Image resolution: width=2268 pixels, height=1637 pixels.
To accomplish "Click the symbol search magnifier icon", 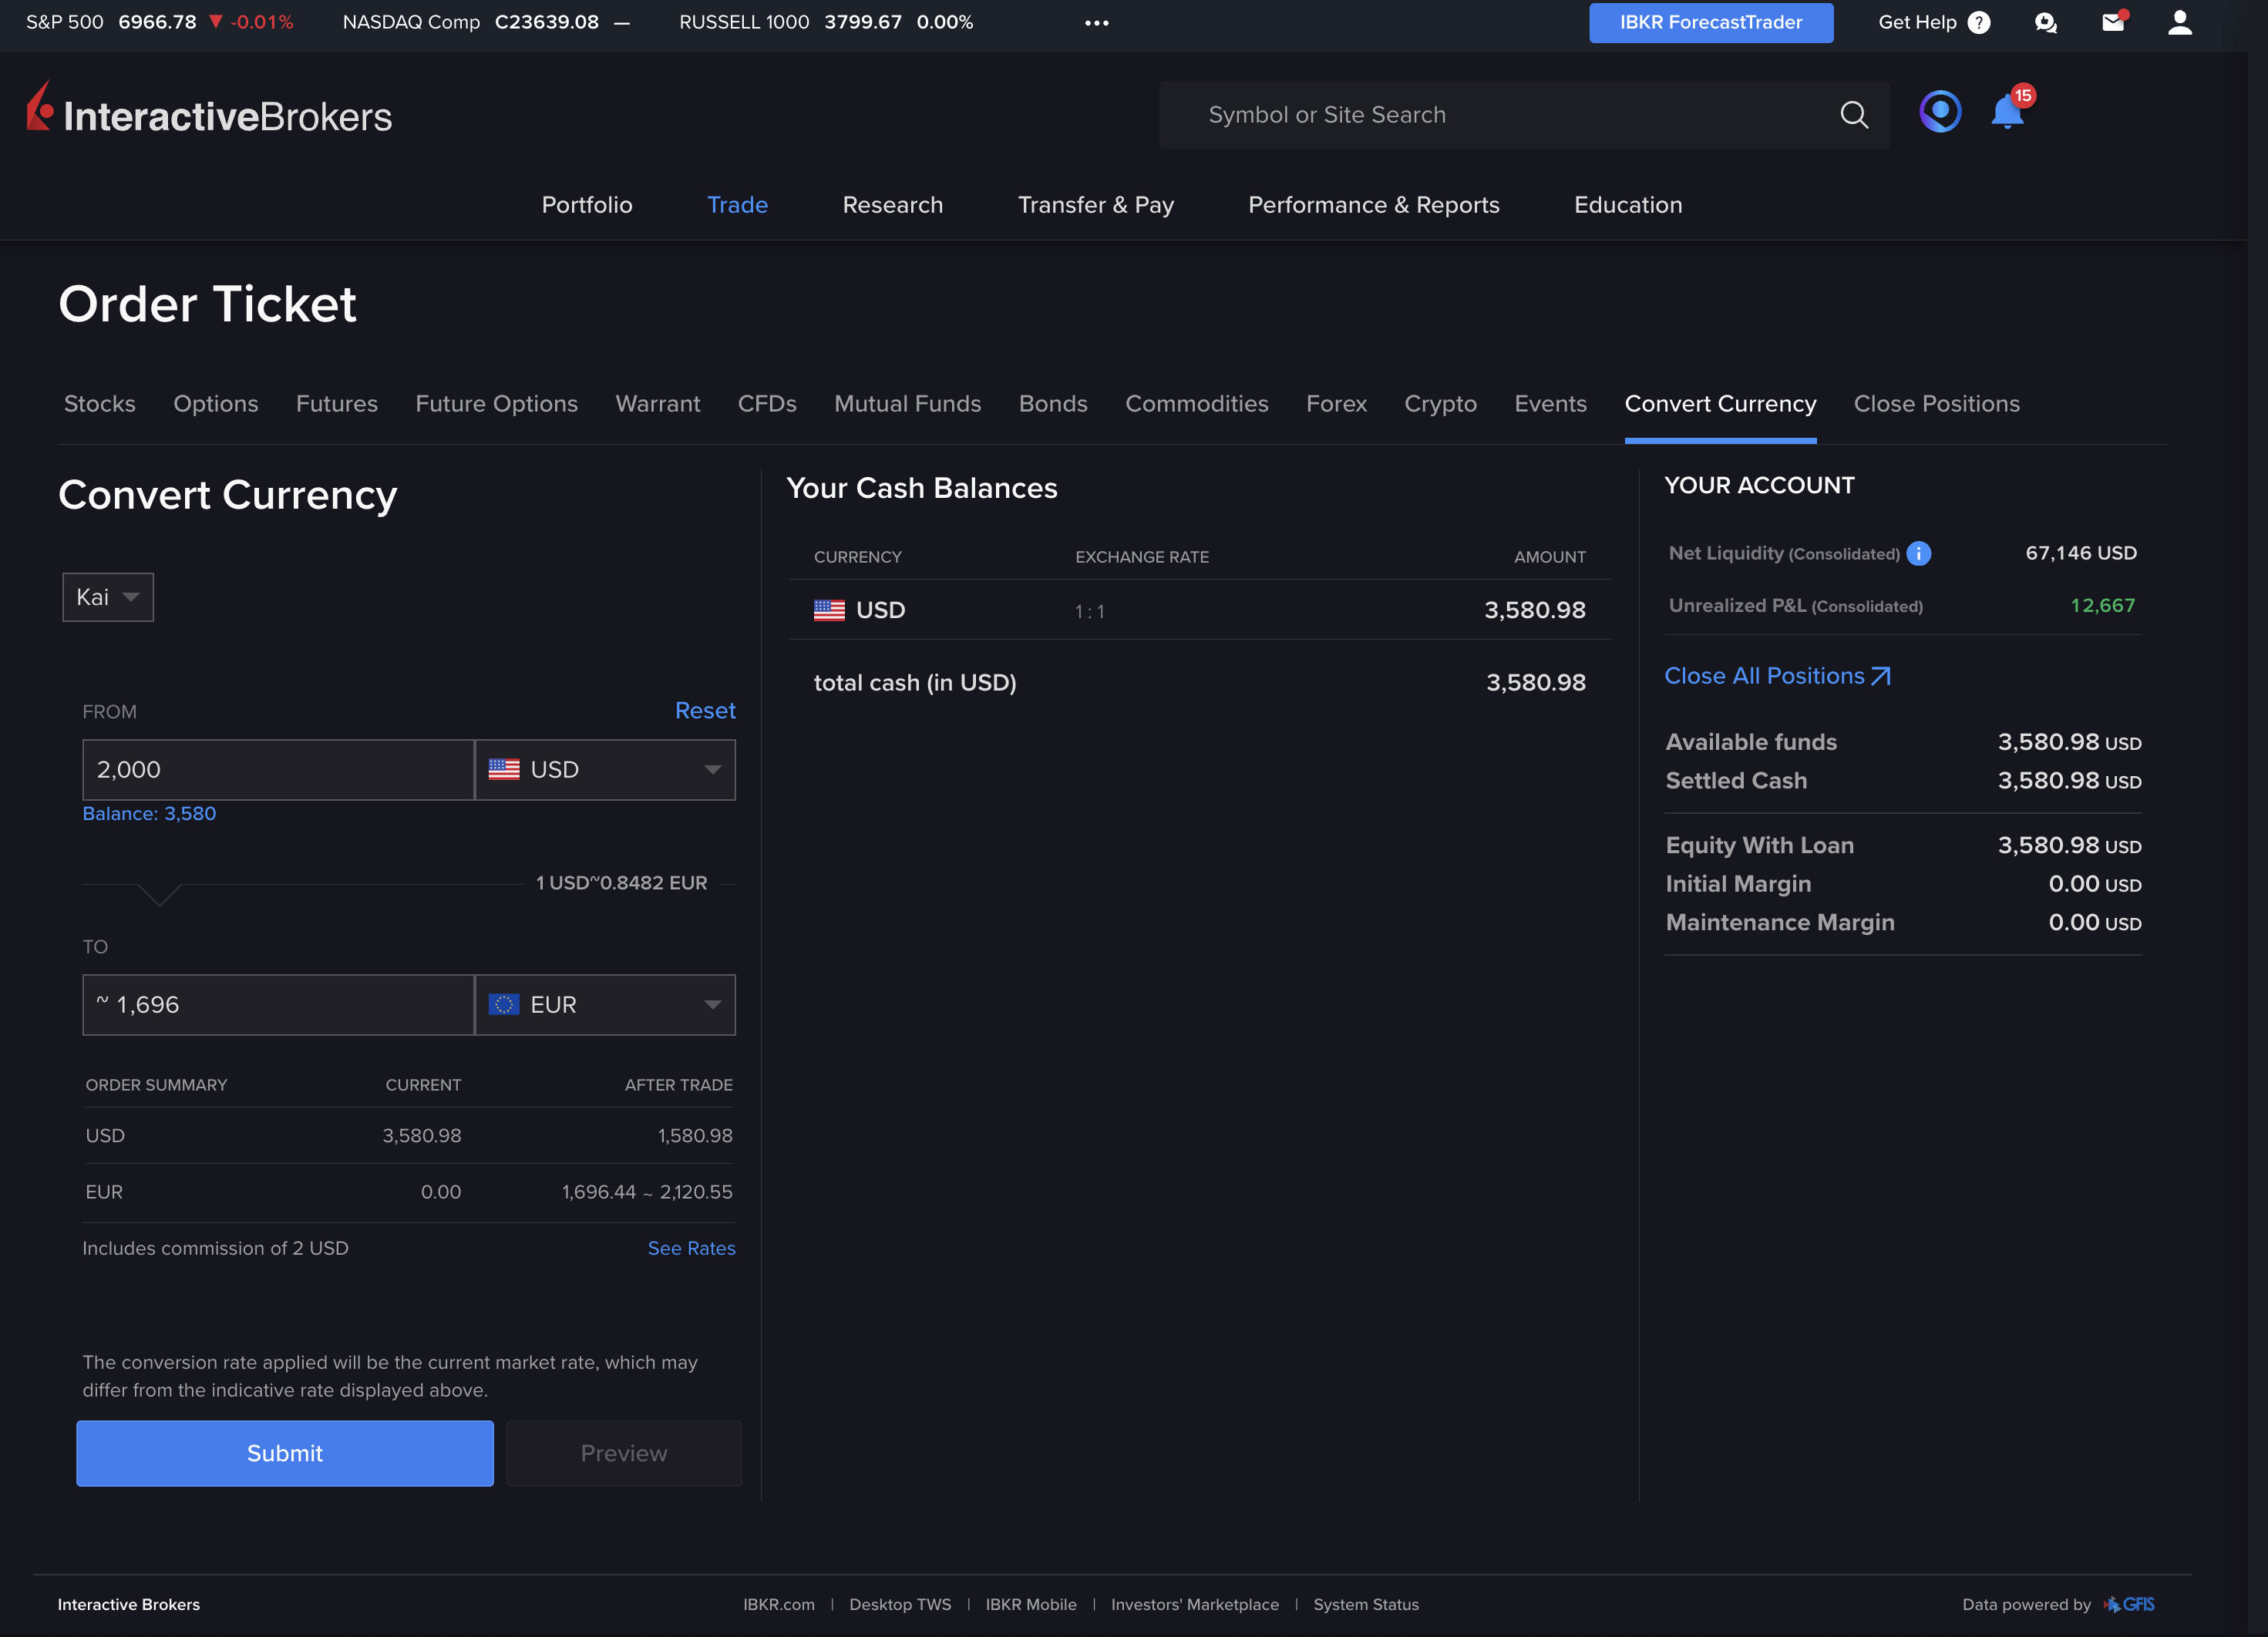I will coord(1854,114).
